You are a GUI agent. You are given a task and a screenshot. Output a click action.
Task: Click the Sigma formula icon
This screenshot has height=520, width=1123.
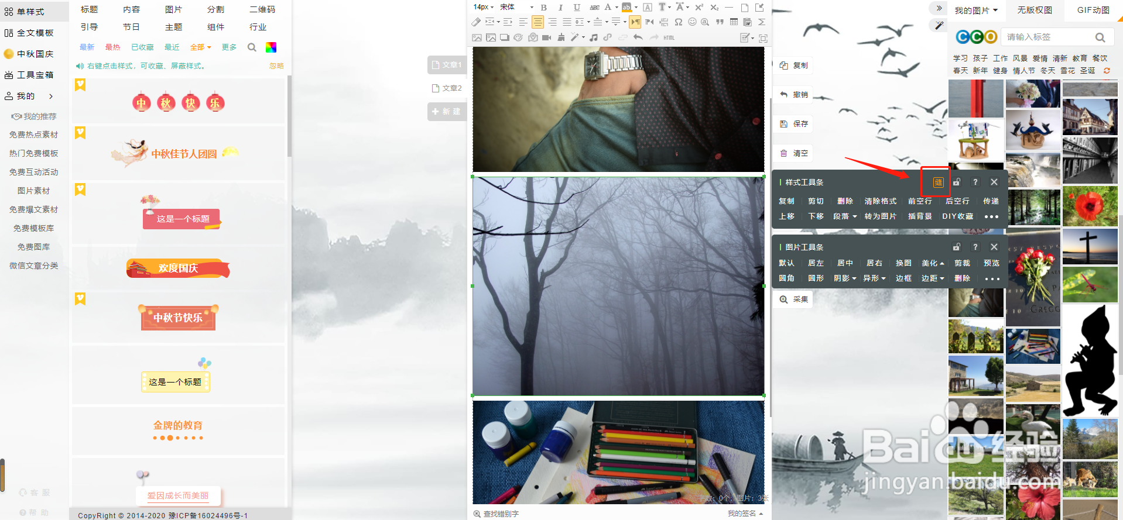[762, 22]
